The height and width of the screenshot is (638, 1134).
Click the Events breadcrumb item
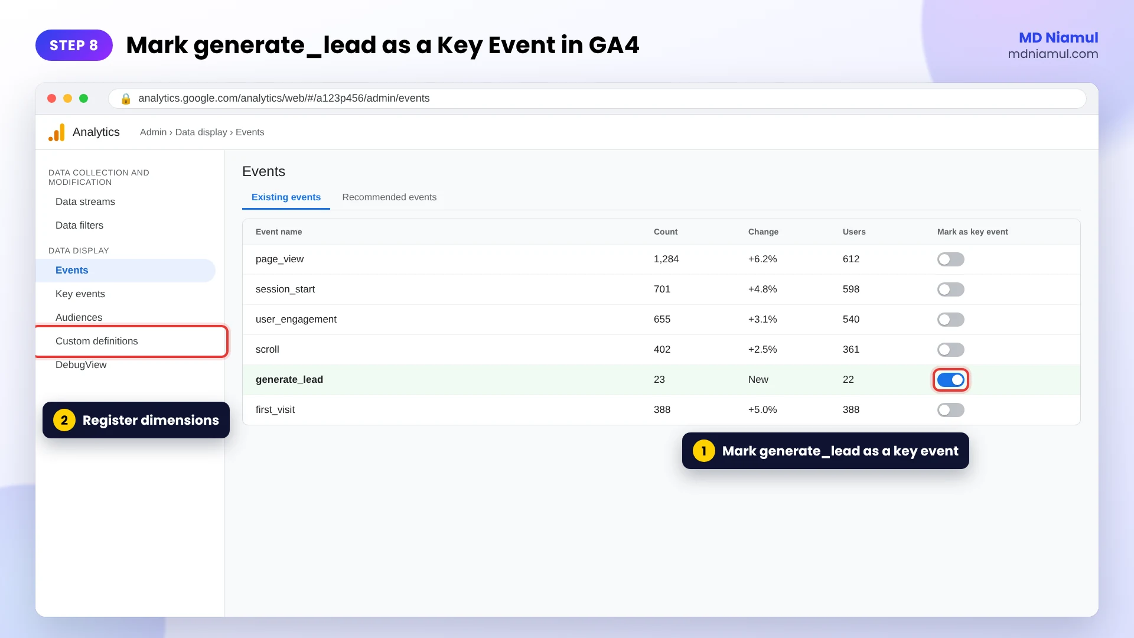pos(250,132)
